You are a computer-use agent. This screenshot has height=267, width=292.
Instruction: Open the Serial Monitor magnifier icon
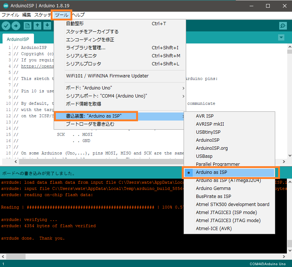(x=283, y=26)
